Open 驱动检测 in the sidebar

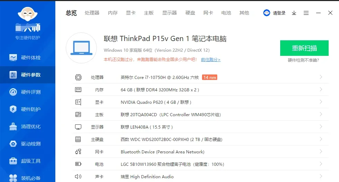[27, 144]
